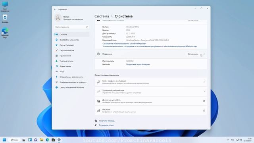
Task: Open BitLocker via its external-link icon
Action: tap(204, 110)
